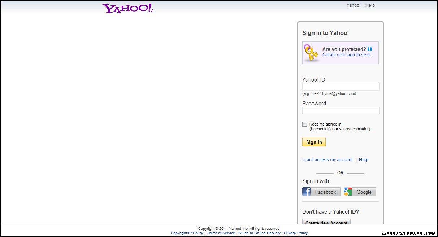Screen dimensions: 438x237
Task: Open Create your sign-in seal link
Action: (x=347, y=55)
